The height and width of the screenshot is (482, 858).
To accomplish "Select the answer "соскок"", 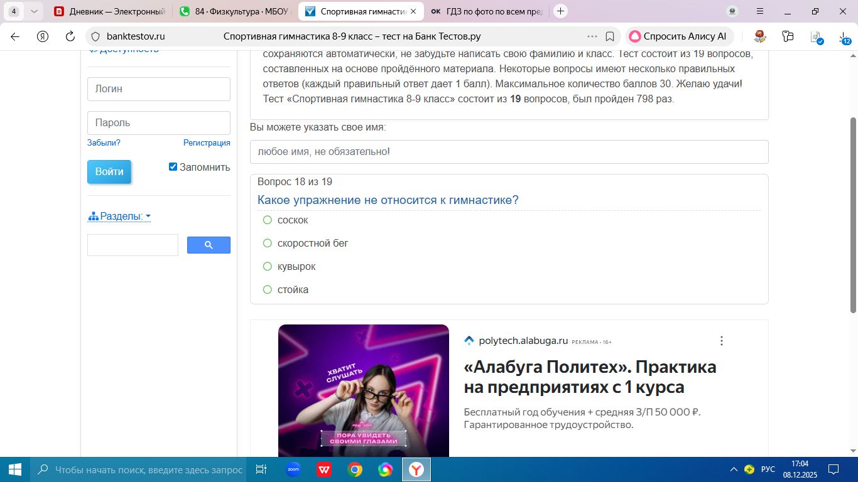I will pyautogui.click(x=268, y=220).
